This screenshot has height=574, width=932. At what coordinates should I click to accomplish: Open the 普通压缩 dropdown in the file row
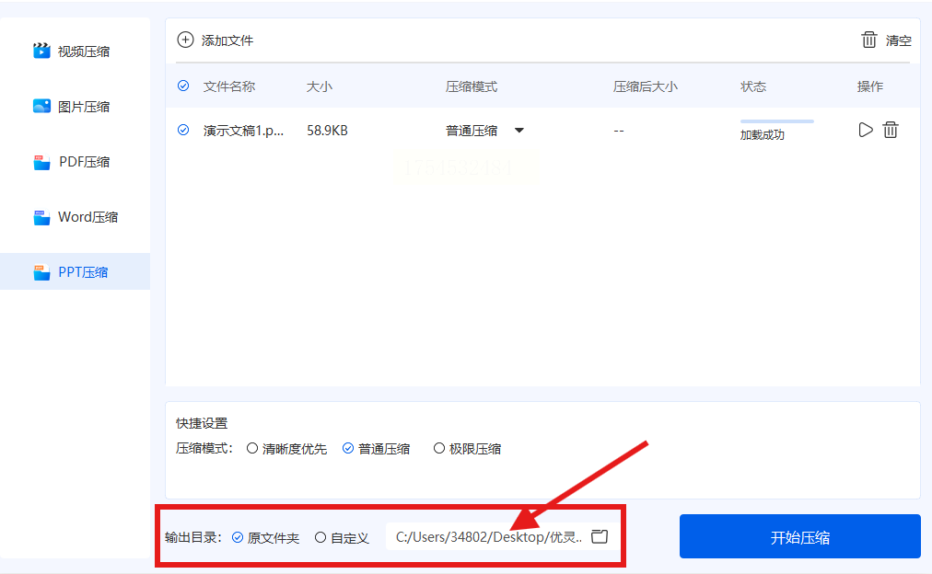[485, 131]
